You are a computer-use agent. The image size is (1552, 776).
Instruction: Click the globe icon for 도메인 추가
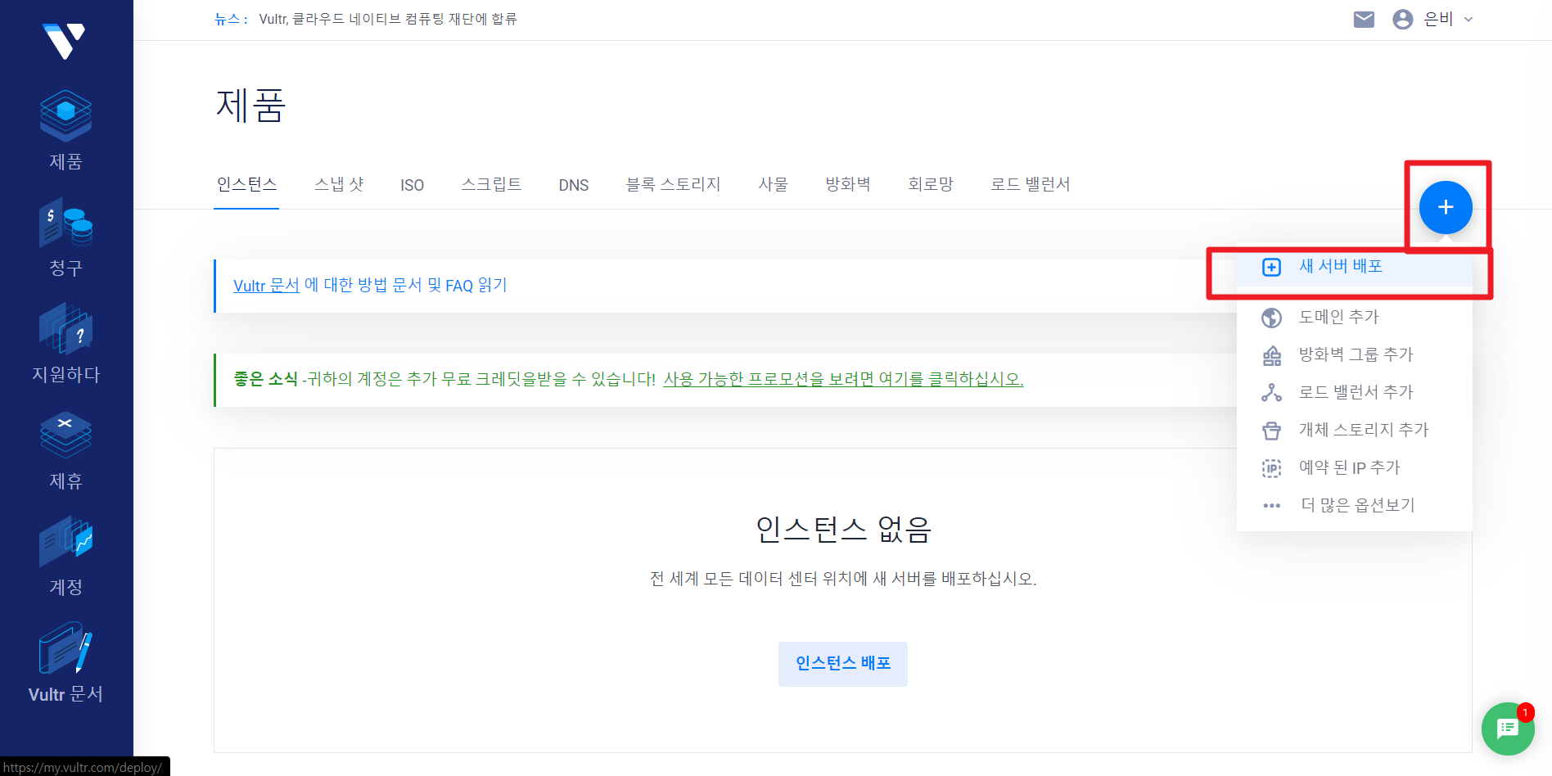(x=1271, y=318)
